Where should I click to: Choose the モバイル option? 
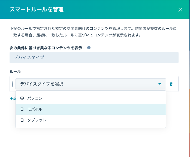(x=35, y=109)
